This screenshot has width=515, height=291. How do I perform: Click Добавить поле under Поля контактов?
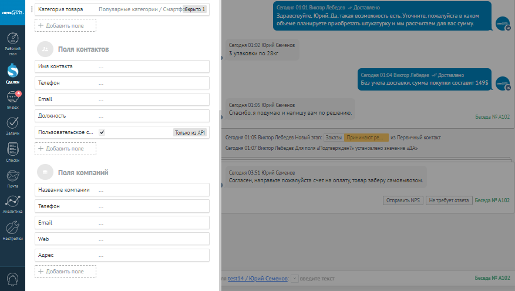[x=65, y=149]
